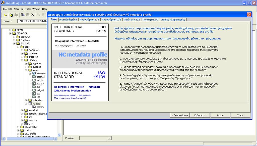Click the catalog tree horizontal scrollbar thumb
Viewport: 257px width, 146px height.
(x=30, y=139)
